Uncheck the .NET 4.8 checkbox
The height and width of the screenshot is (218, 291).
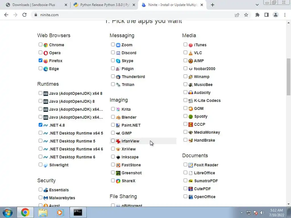click(x=40, y=125)
